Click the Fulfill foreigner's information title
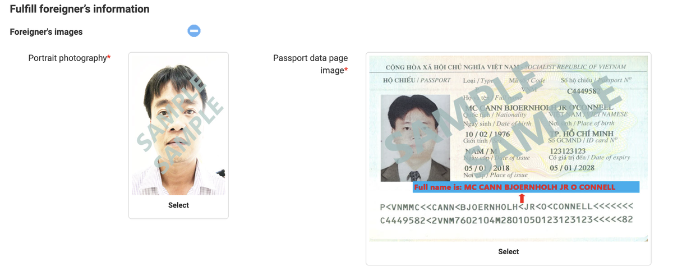The image size is (673, 280). coord(80,9)
